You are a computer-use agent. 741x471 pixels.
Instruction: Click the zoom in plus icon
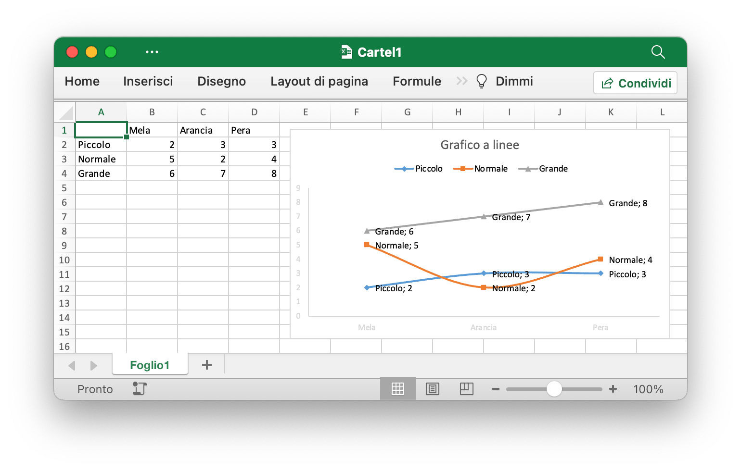pos(613,389)
